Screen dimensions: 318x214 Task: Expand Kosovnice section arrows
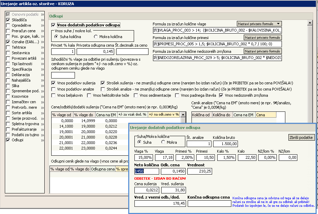coord(42,97)
